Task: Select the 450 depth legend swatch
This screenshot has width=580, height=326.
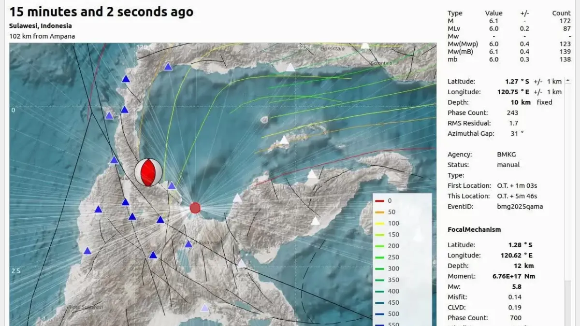Action: [x=379, y=303]
